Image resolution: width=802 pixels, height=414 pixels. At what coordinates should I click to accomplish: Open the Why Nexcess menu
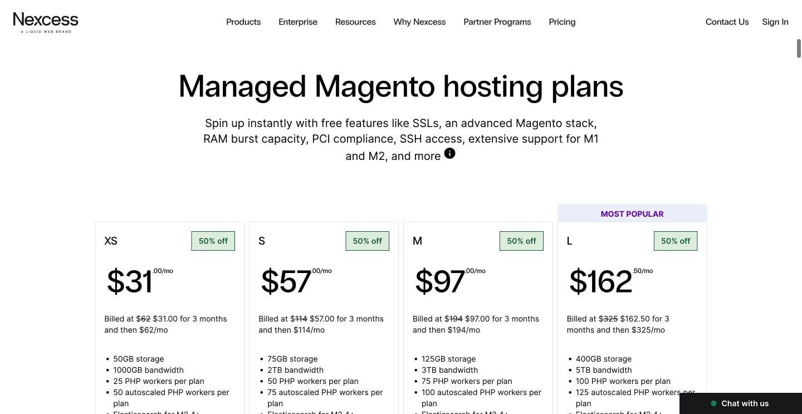419,22
